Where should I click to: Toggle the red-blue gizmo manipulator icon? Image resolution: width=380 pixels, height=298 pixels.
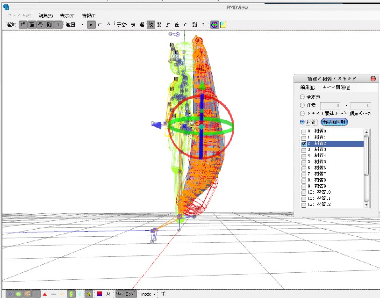point(215,25)
